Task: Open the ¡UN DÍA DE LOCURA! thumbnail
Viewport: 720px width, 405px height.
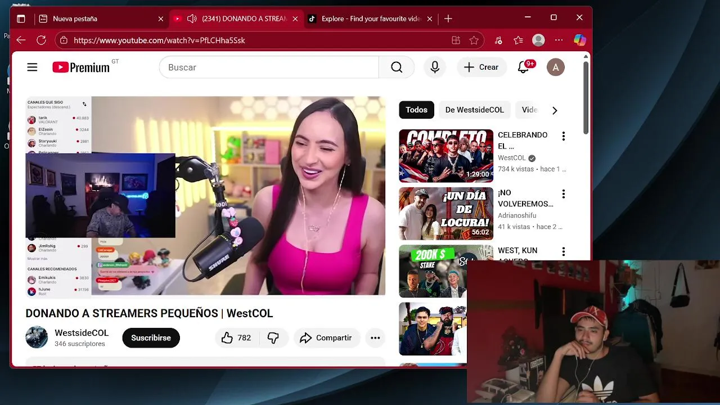Action: coord(446,214)
